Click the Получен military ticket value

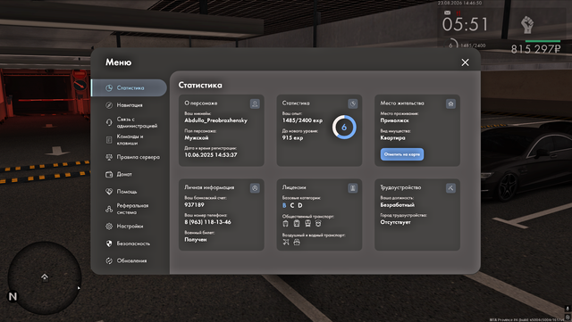pos(196,240)
